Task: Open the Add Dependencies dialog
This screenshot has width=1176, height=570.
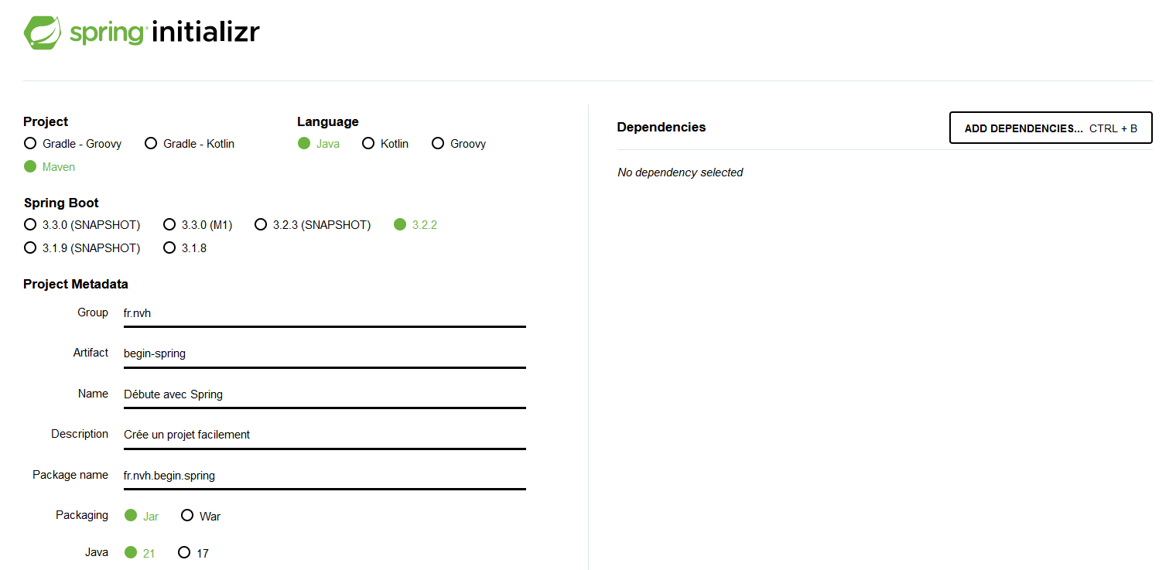Action: tap(1051, 128)
